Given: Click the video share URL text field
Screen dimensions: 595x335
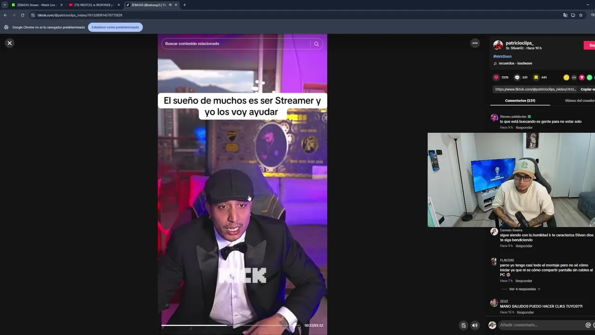Looking at the screenshot, I should 535,89.
